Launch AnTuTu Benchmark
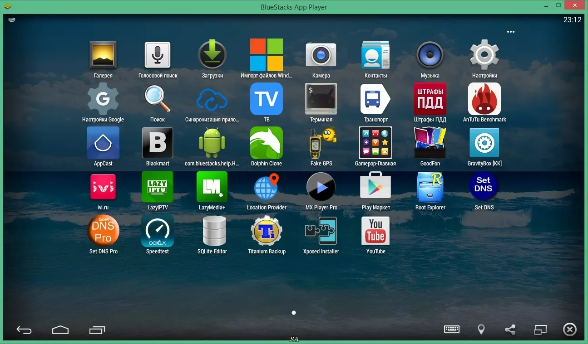The width and height of the screenshot is (588, 344). pyautogui.click(x=484, y=99)
